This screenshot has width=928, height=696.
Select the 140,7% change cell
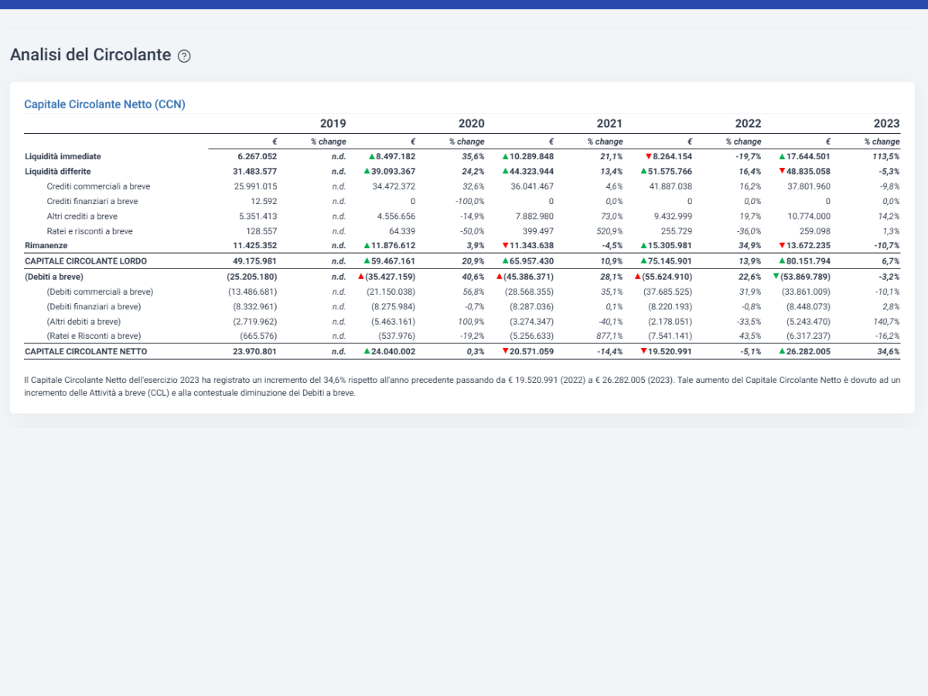pyautogui.click(x=886, y=321)
